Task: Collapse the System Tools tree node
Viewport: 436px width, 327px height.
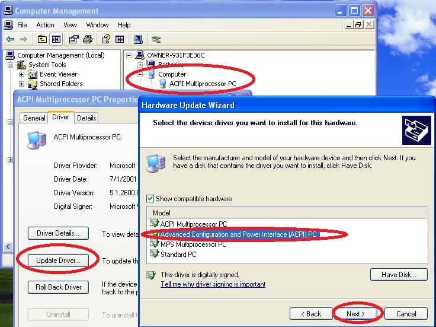Action: pyautogui.click(x=10, y=65)
